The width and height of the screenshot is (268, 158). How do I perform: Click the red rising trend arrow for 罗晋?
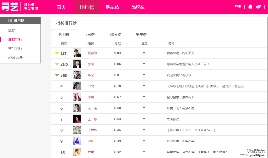[144, 152]
